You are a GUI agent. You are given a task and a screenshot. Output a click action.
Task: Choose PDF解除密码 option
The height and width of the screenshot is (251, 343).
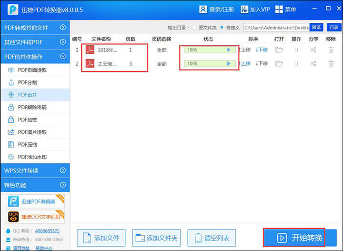(35, 107)
